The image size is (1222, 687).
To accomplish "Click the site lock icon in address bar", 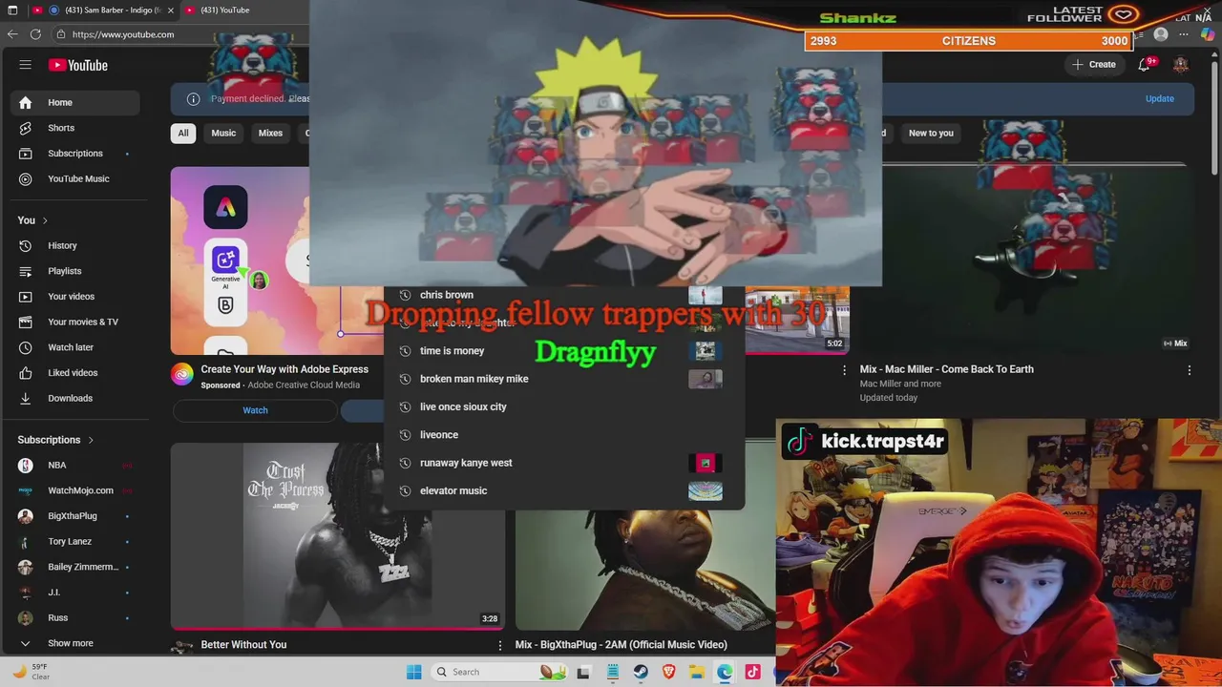I will click(x=60, y=34).
